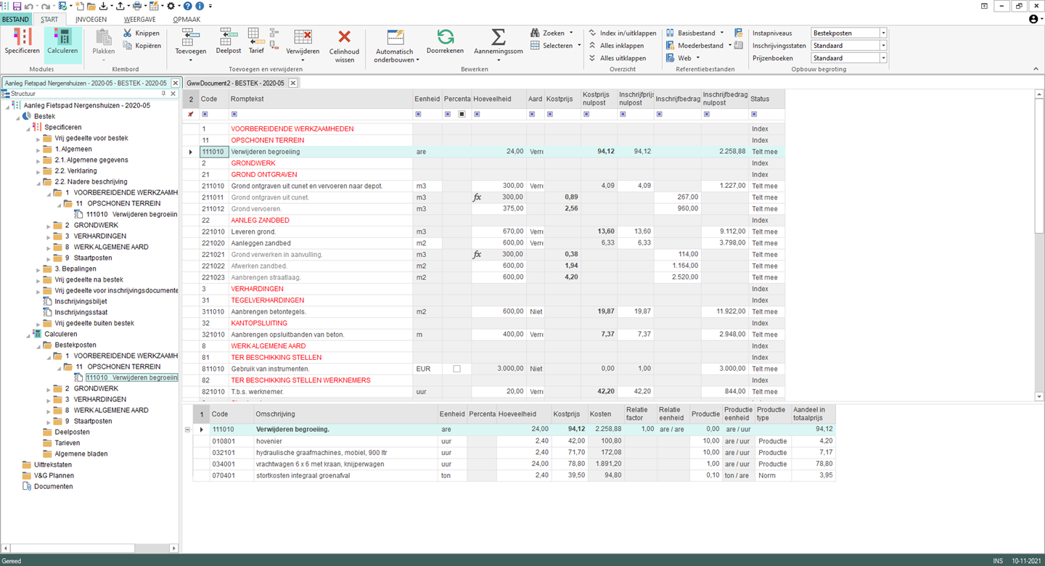The height and width of the screenshot is (566, 1045).
Task: Collapse the 111010 row in the detail grid
Action: 187,430
